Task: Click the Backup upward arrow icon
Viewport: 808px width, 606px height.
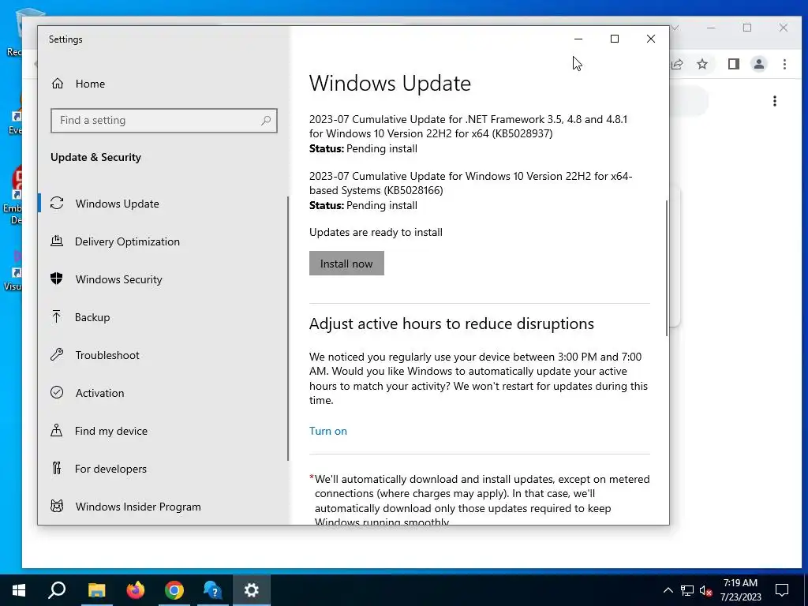Action: click(x=57, y=317)
